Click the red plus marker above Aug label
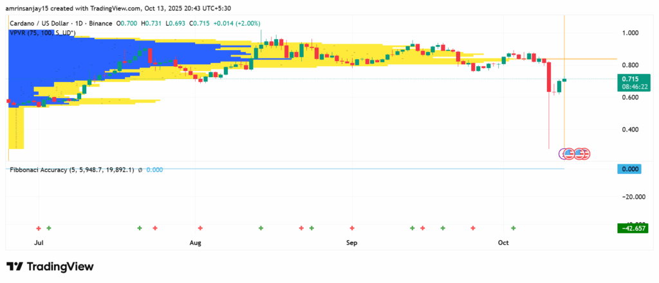659x283 pixels. point(200,228)
